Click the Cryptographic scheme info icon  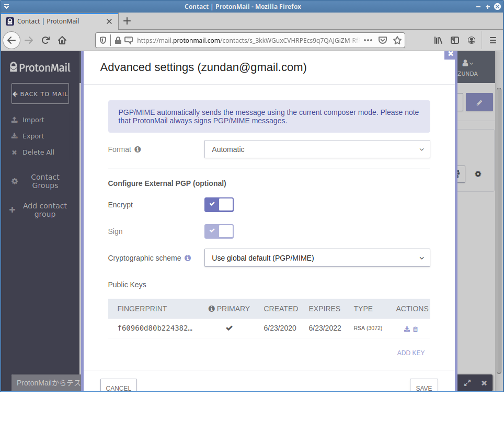pos(188,258)
